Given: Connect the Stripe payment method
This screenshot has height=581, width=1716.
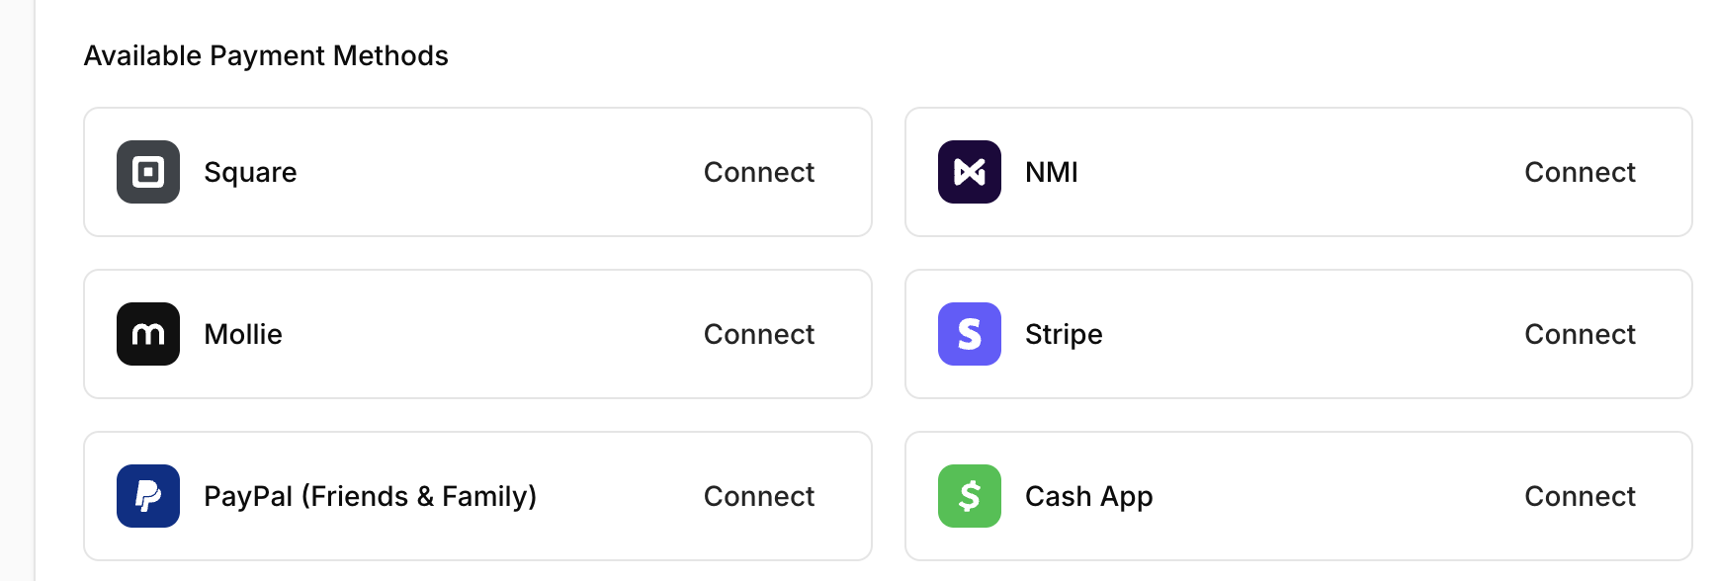Looking at the screenshot, I should pyautogui.click(x=1580, y=333).
